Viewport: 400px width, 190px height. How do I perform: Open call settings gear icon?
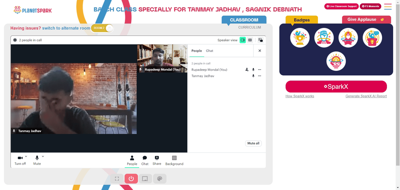pyautogui.click(x=15, y=40)
